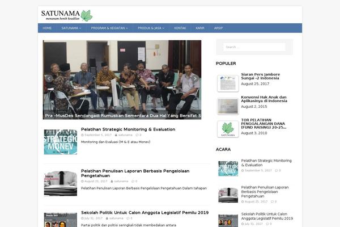
Task: Click the Konvensi Hak Anak thumbnail
Action: tap(228, 106)
